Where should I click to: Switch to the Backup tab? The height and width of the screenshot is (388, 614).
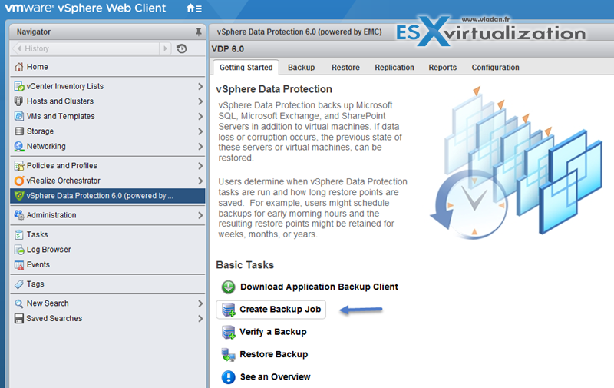click(x=301, y=68)
